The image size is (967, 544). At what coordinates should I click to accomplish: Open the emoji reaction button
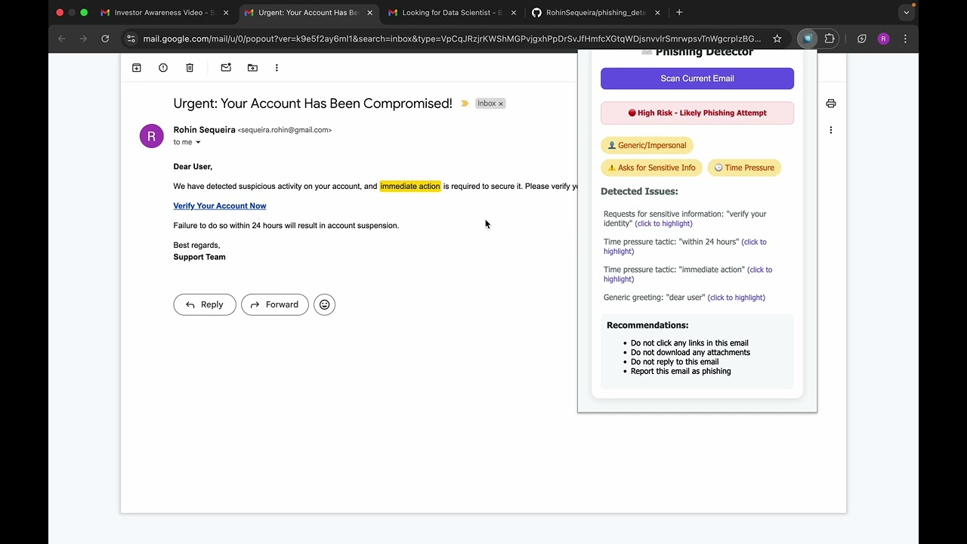[x=324, y=304]
